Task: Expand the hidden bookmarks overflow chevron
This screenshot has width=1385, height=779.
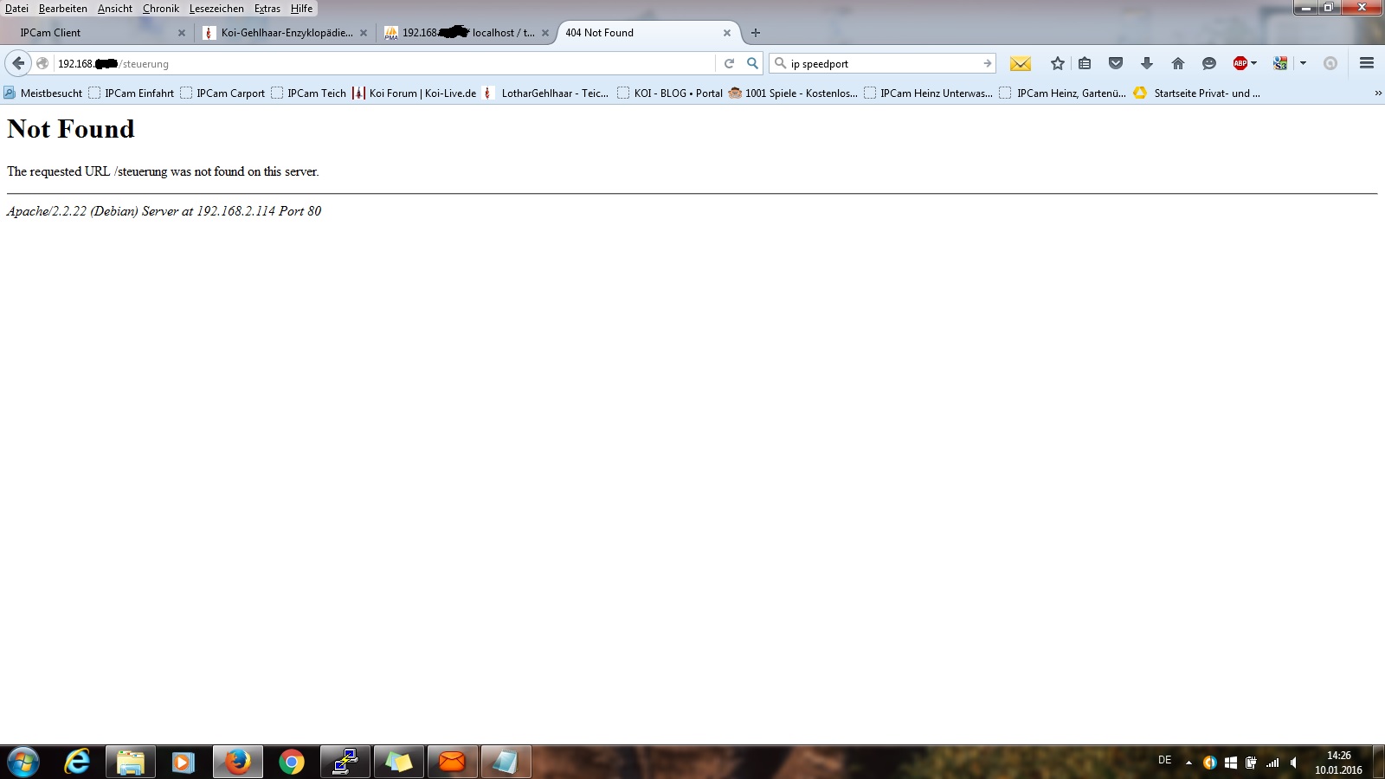Action: 1378,93
